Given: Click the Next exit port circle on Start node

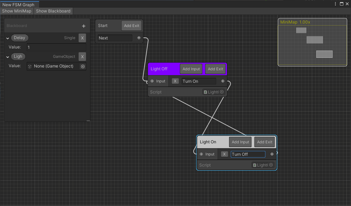Looking at the screenshot, I should pos(139,38).
